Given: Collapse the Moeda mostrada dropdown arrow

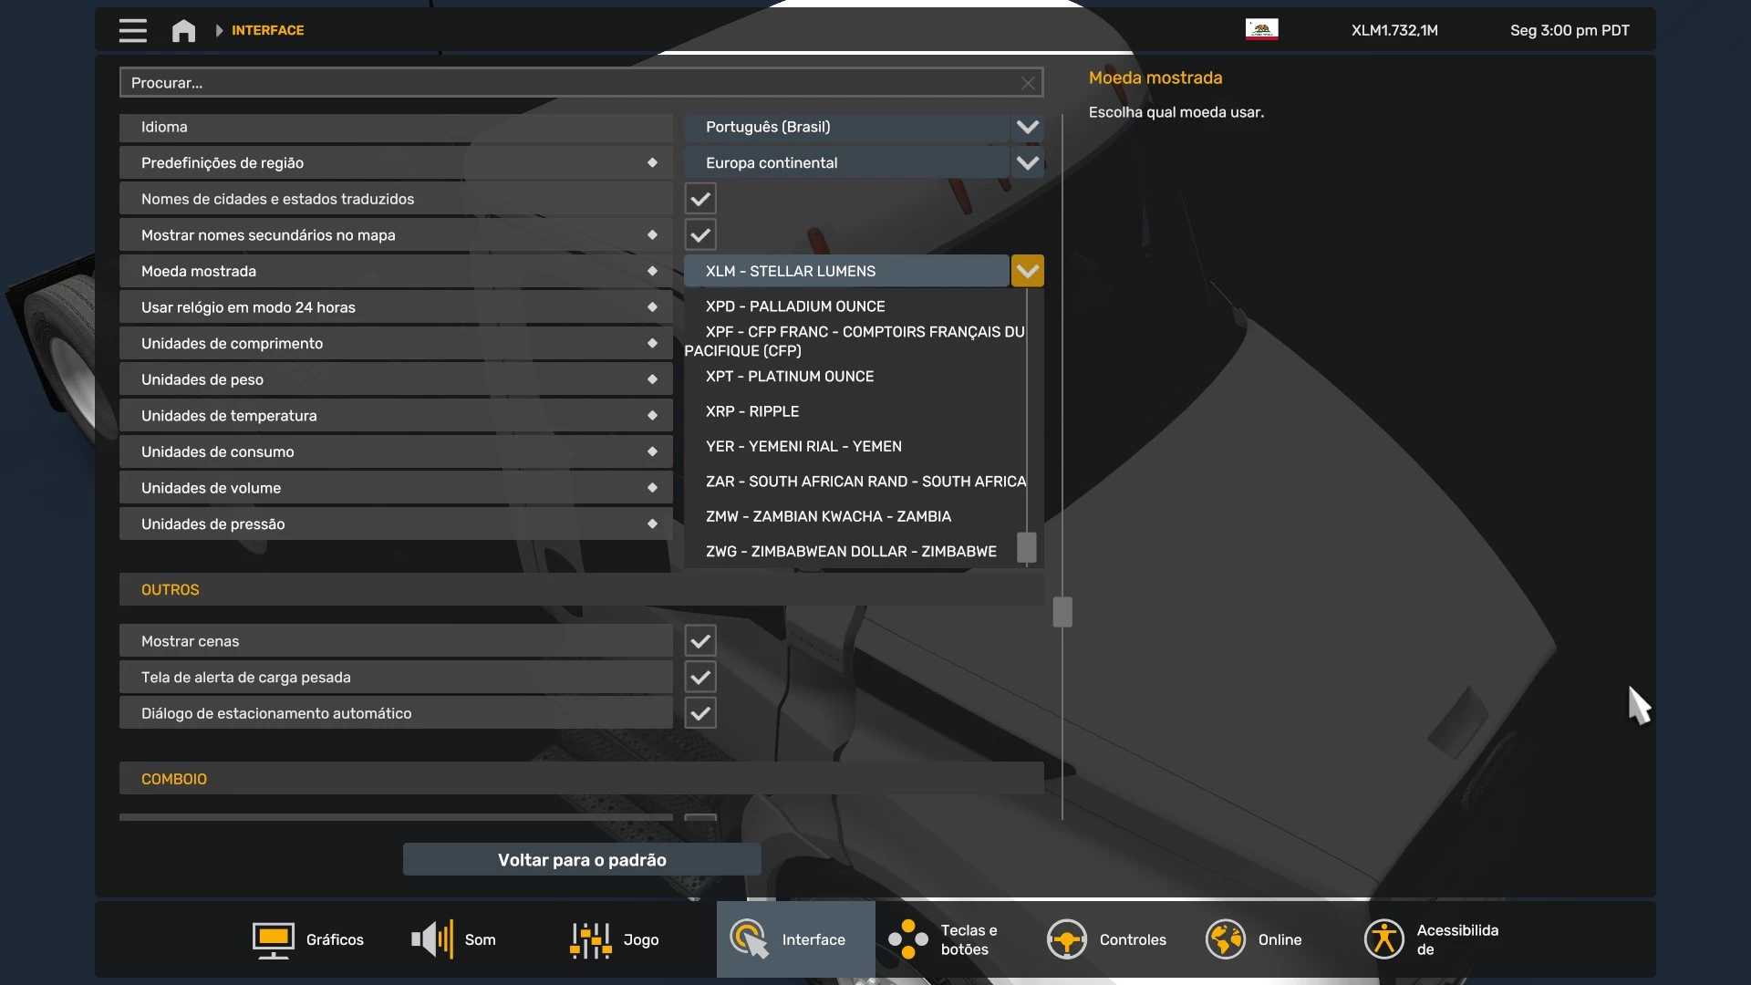Looking at the screenshot, I should [x=1027, y=271].
